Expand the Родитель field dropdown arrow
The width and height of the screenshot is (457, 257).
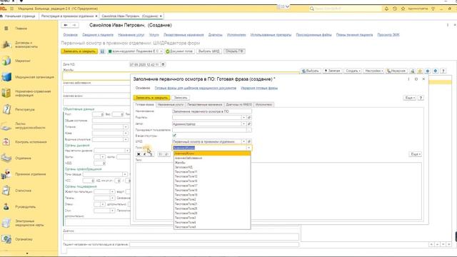tap(244, 117)
